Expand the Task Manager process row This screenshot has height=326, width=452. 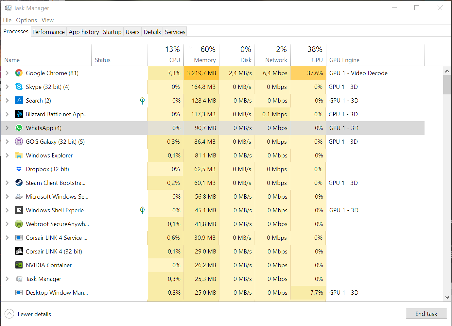pos(7,279)
